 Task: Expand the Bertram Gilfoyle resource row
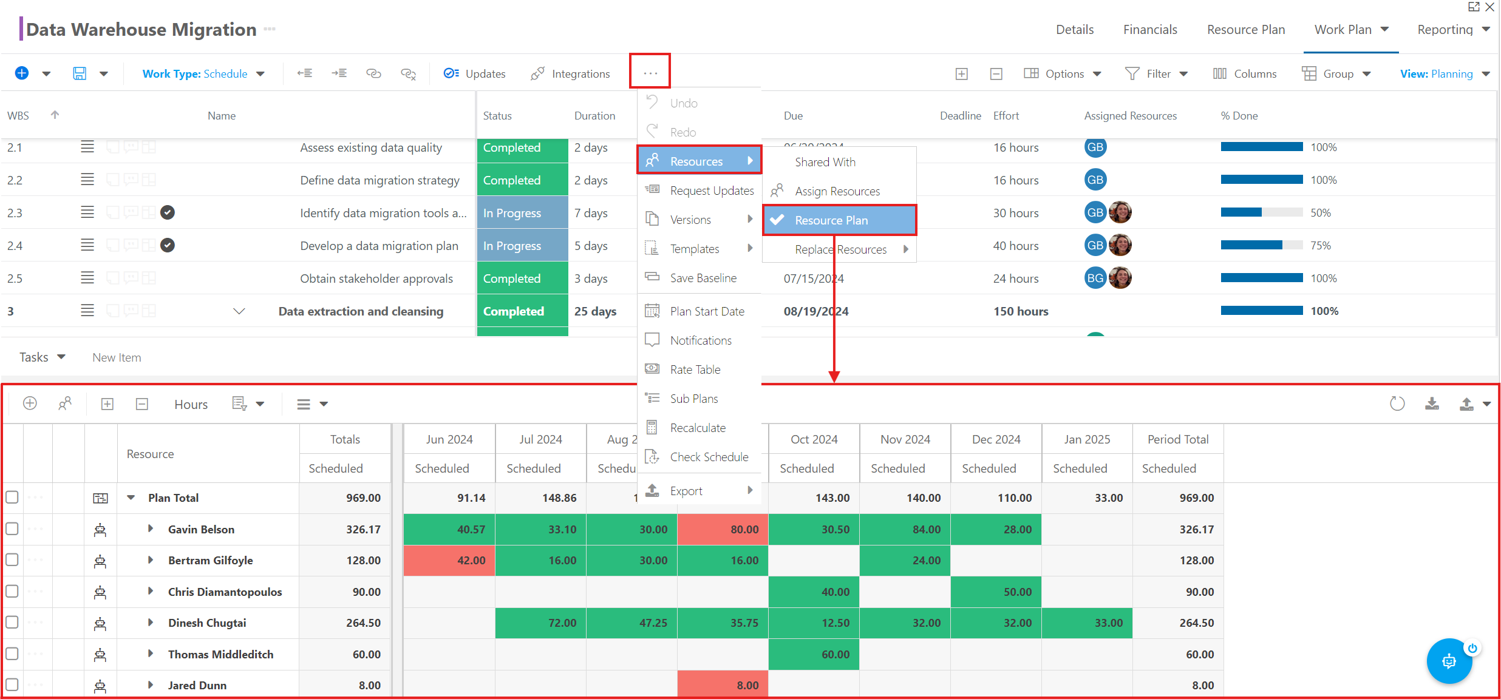coord(150,560)
